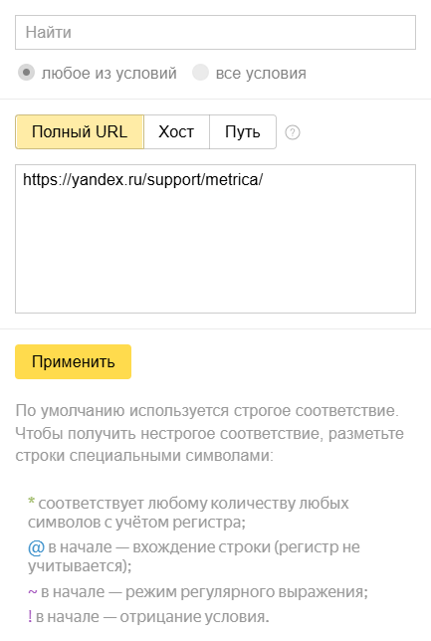The height and width of the screenshot is (641, 431).
Task: Click the "все условия" label text
Action: pyautogui.click(x=261, y=74)
